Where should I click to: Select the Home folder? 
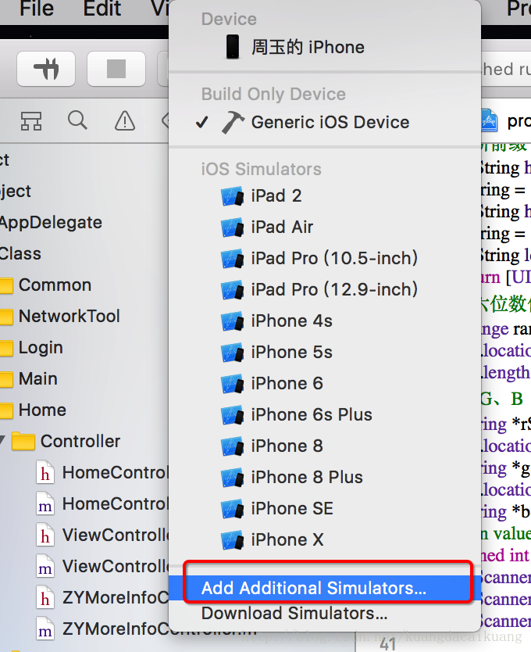pyautogui.click(x=42, y=410)
